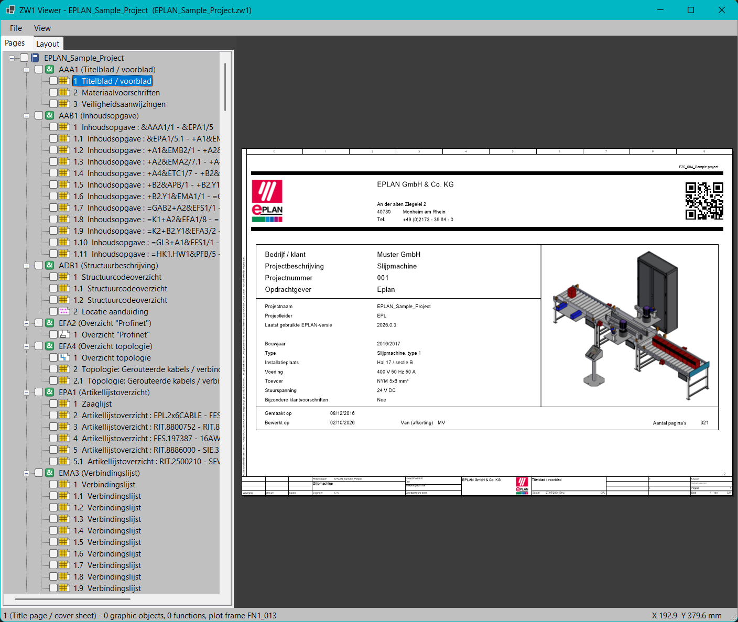Viewport: 738px width, 622px height.
Task: Click the pink icon of 2 Locatie aanduiding
Action: pyautogui.click(x=64, y=312)
